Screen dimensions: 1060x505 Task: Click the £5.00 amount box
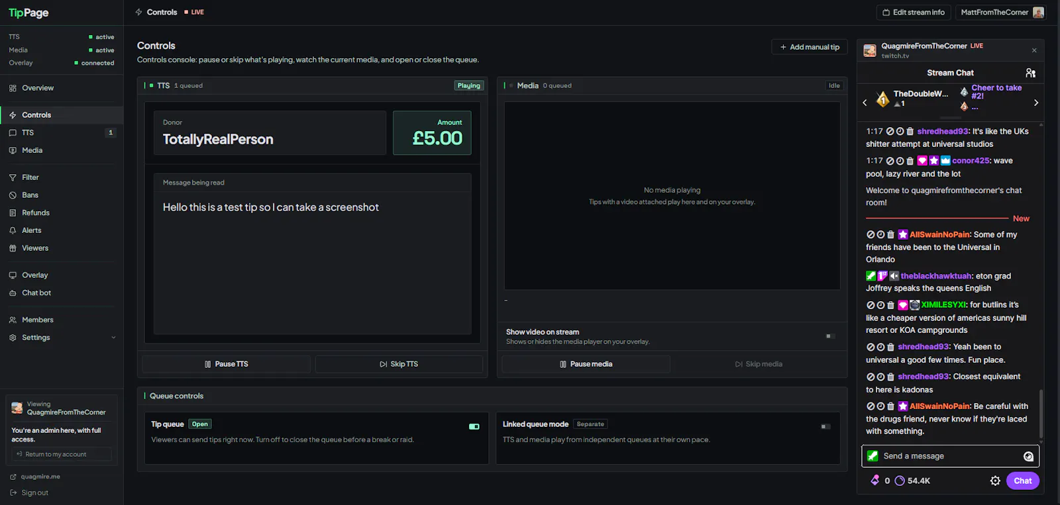pyautogui.click(x=432, y=133)
